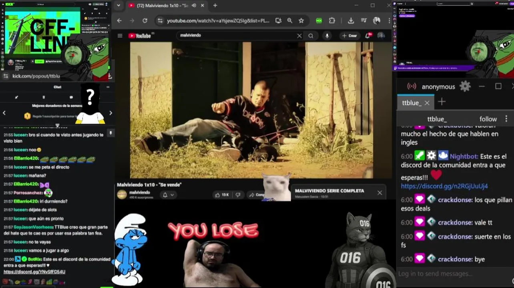Start voice search with the microphone
514x288 pixels.
(x=327, y=36)
